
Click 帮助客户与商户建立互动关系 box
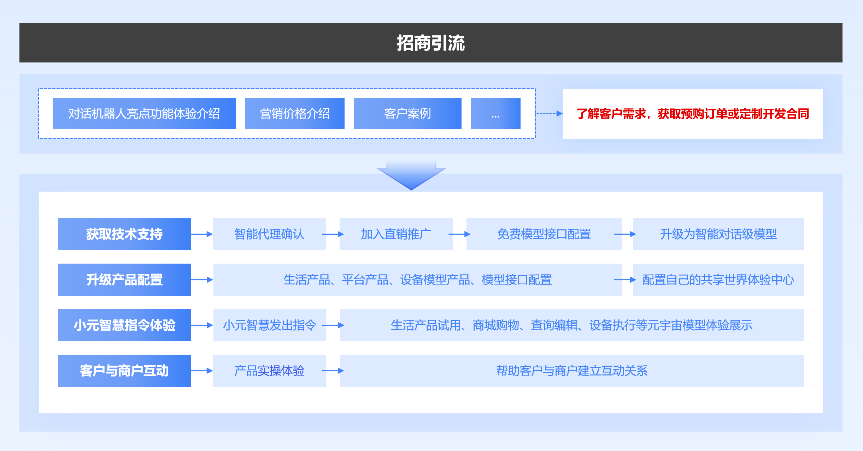click(571, 371)
